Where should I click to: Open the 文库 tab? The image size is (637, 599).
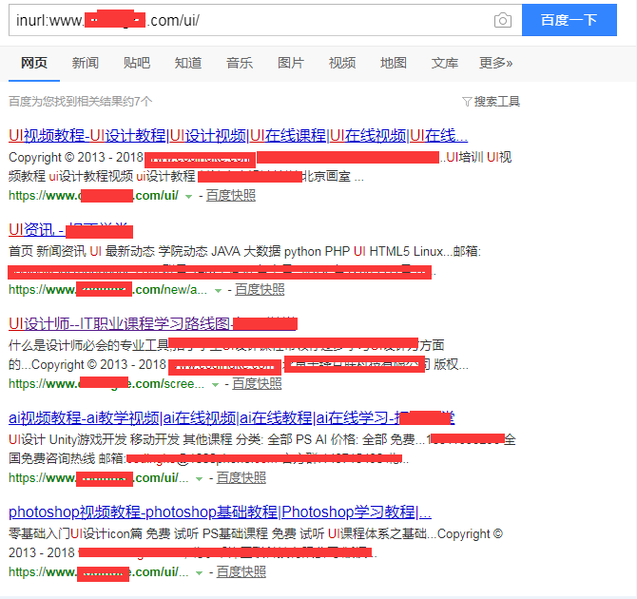tap(445, 63)
